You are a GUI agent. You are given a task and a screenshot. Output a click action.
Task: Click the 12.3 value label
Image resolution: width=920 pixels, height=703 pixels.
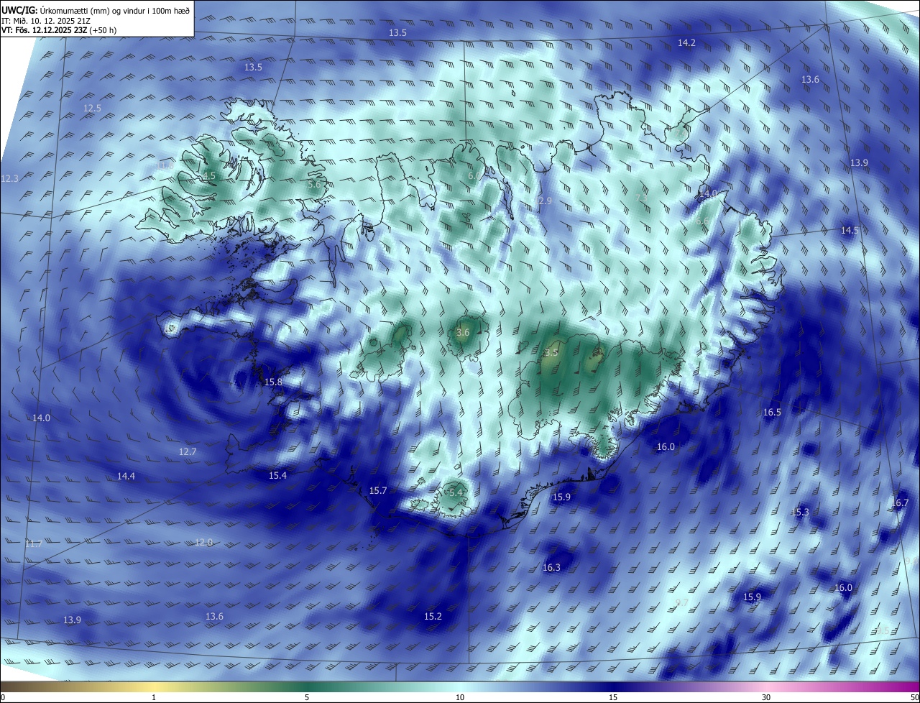pos(10,178)
